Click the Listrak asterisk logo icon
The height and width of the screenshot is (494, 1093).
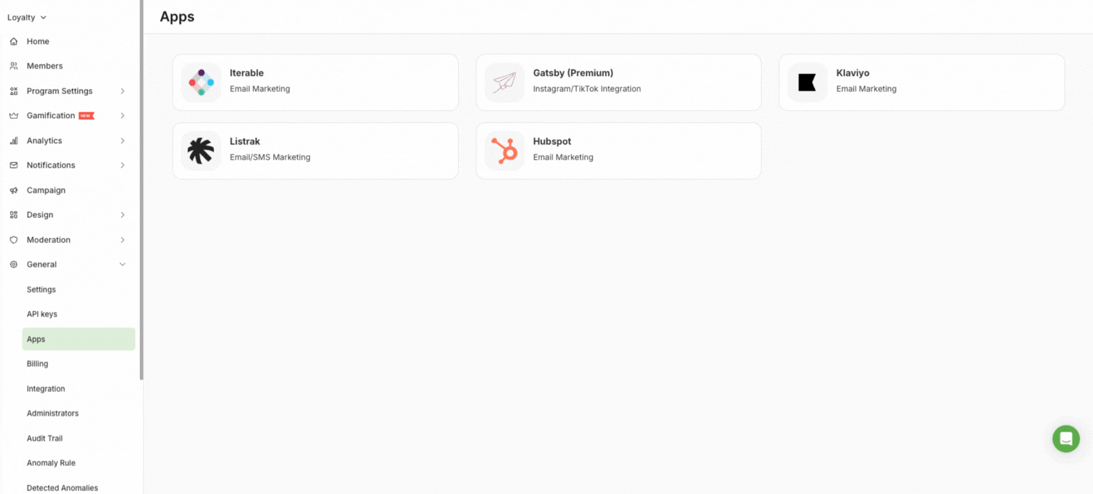[201, 151]
